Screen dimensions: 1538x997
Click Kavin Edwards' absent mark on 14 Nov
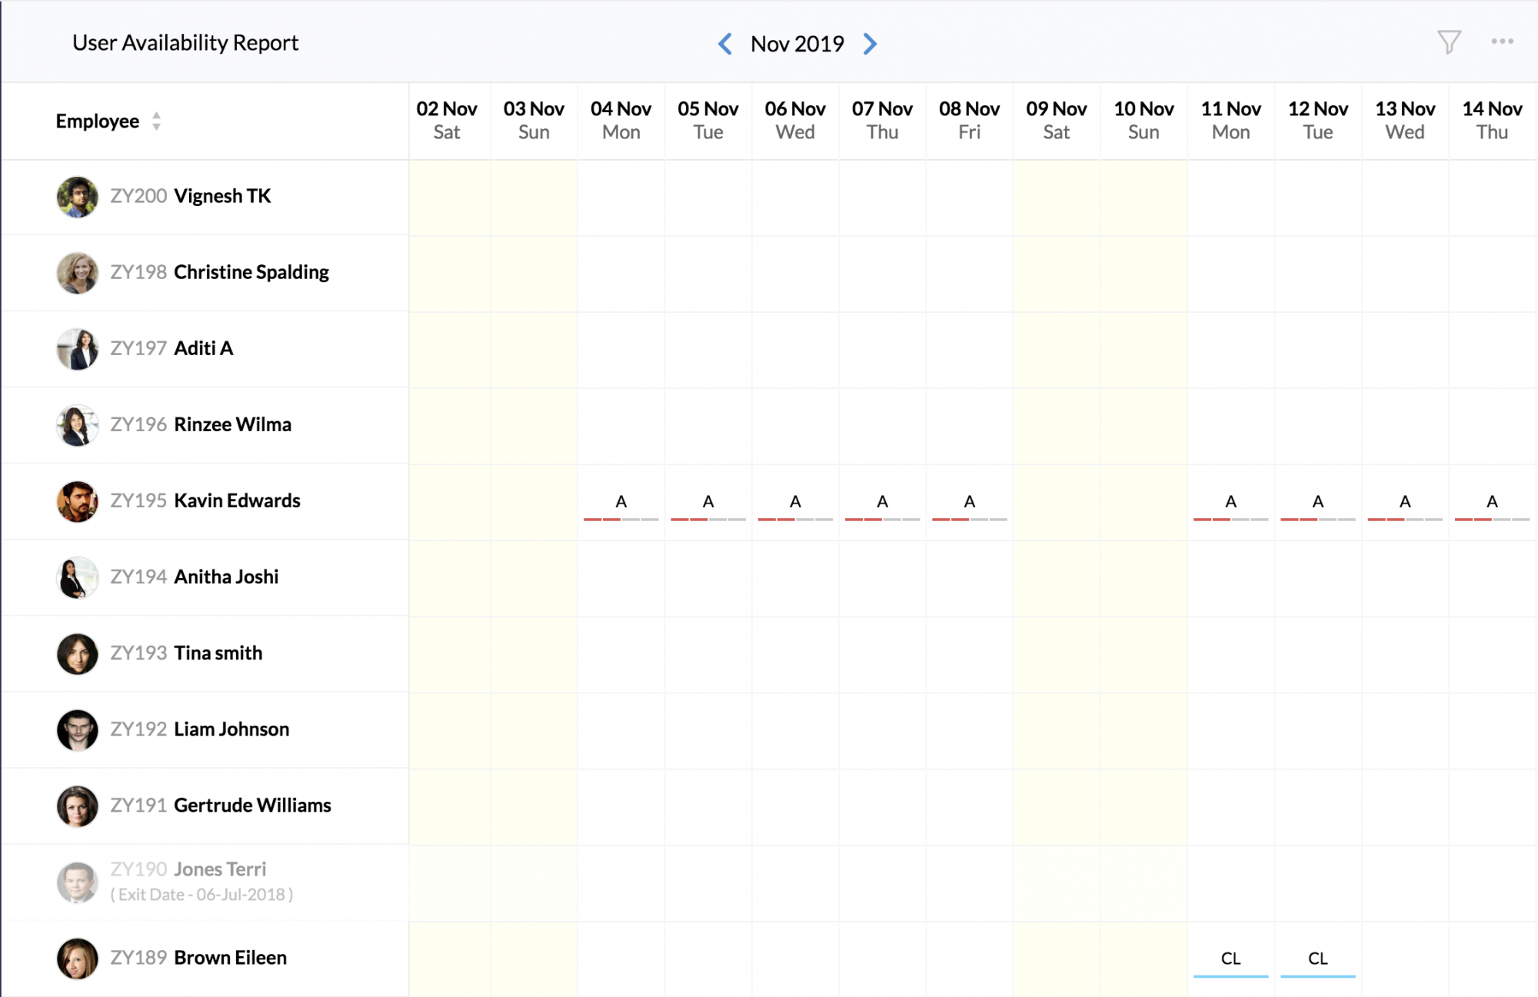1491,503
